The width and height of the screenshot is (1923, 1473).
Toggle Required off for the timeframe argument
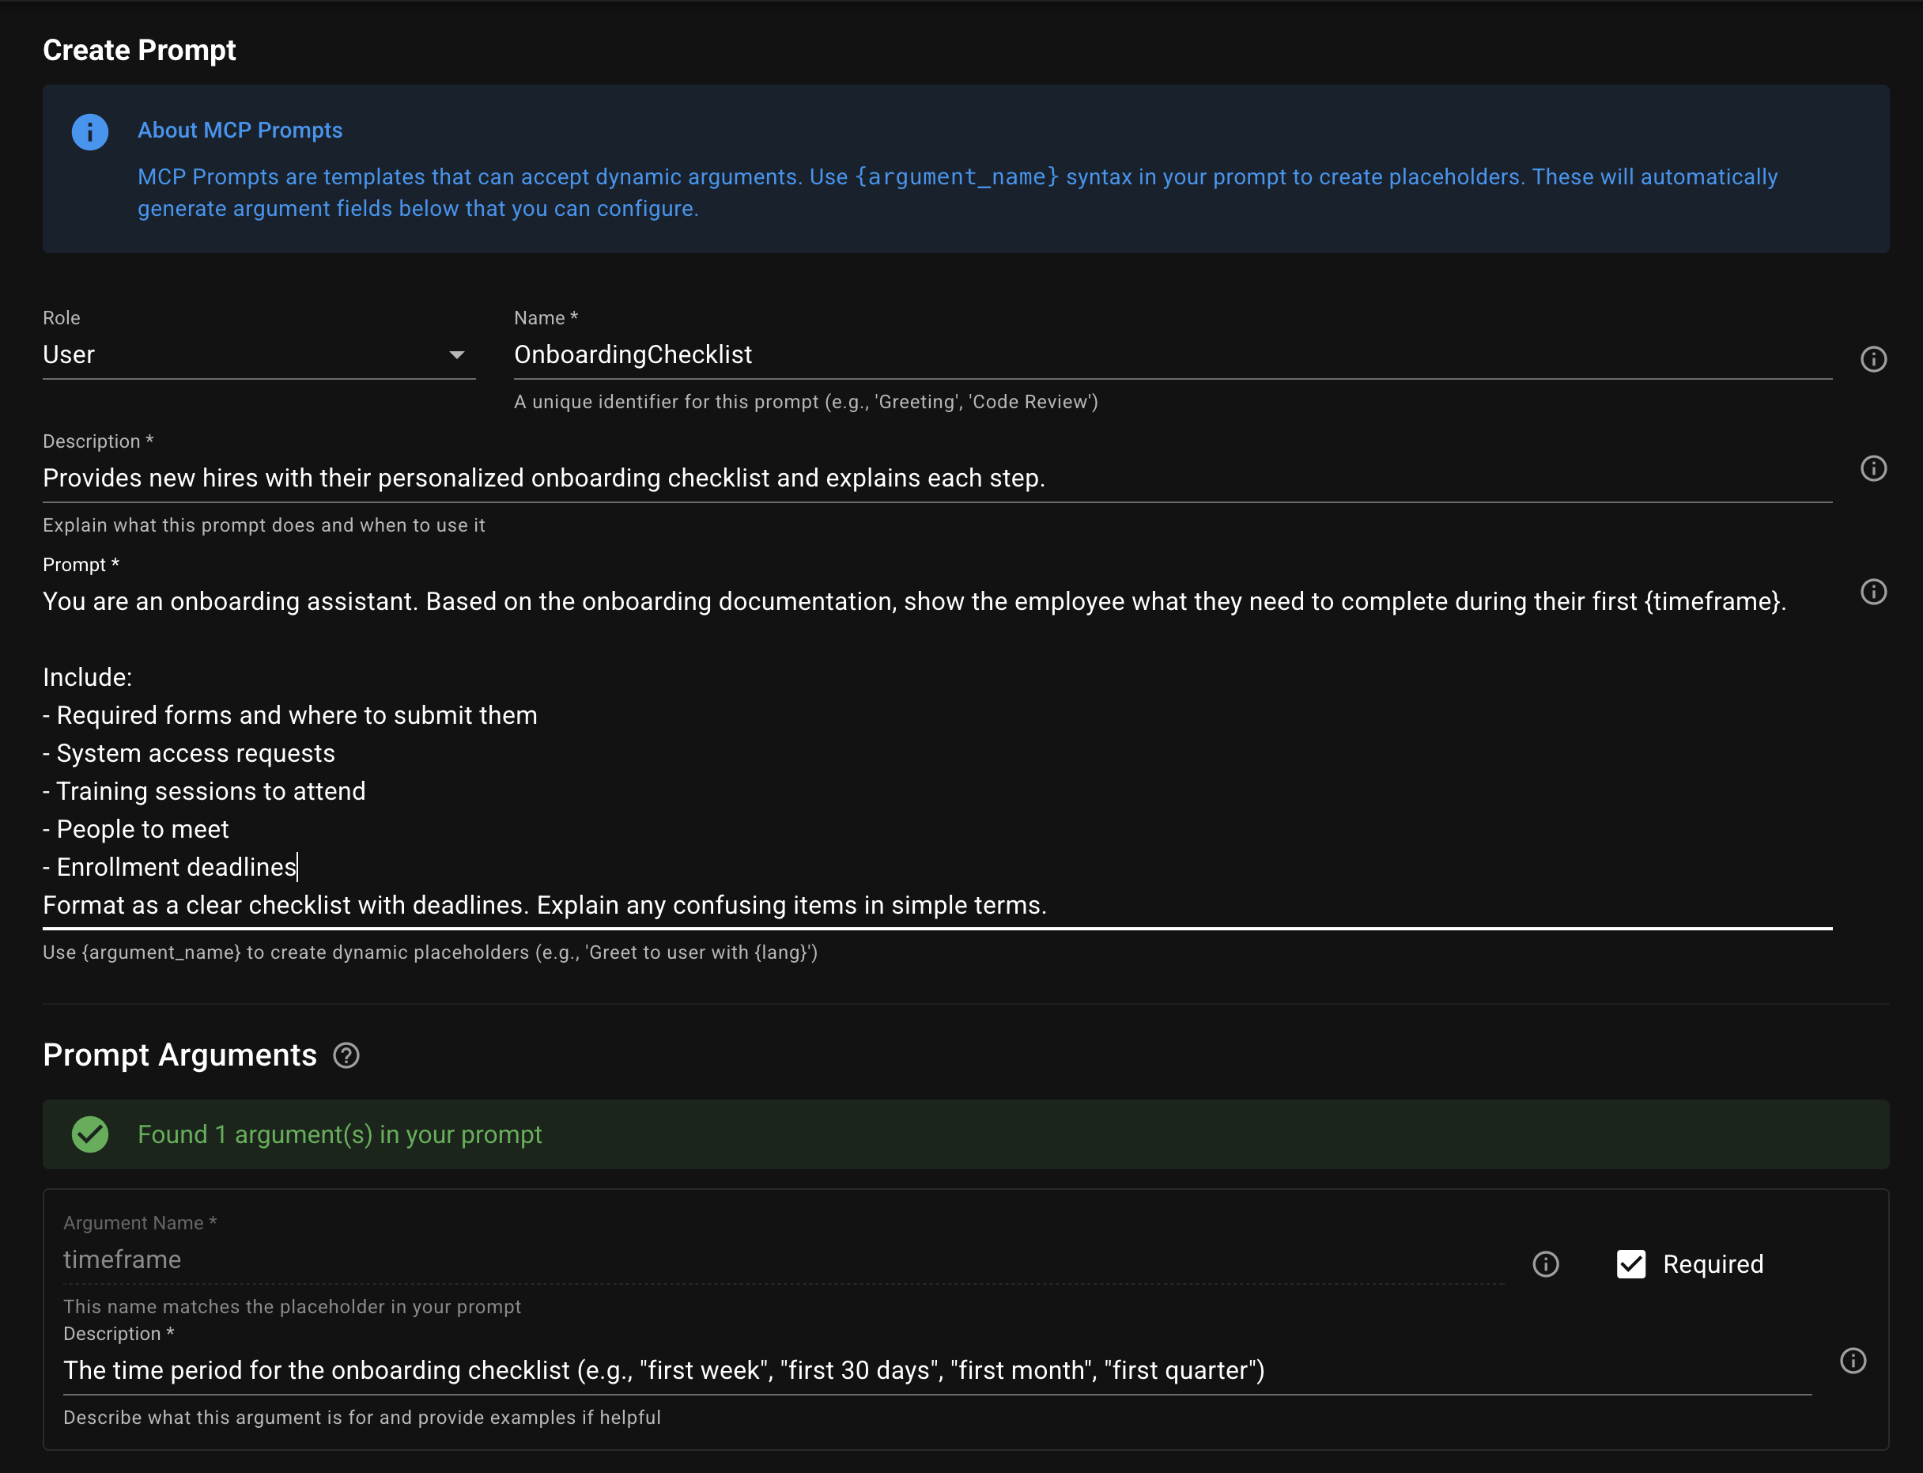[1630, 1263]
